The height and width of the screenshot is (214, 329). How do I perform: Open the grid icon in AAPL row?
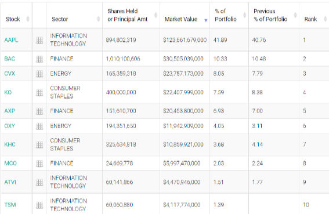pos(39,40)
